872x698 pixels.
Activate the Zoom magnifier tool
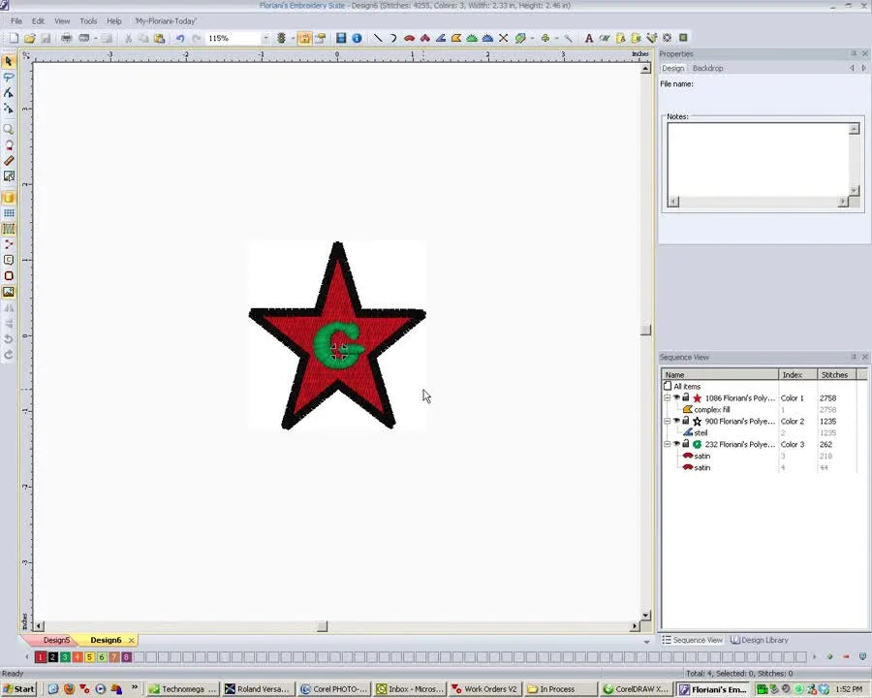tap(9, 129)
